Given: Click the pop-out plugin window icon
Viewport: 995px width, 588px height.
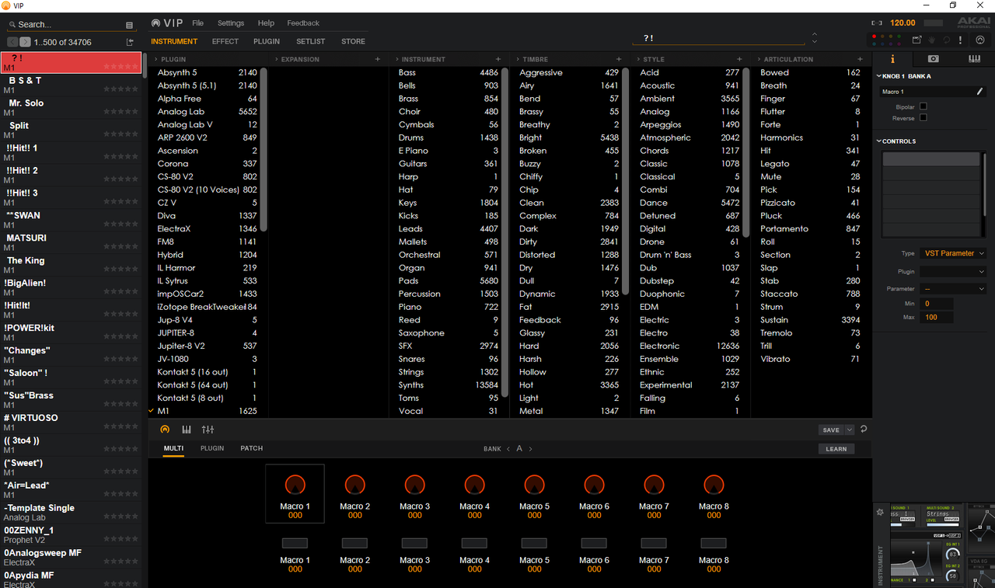Looking at the screenshot, I should click(x=917, y=40).
